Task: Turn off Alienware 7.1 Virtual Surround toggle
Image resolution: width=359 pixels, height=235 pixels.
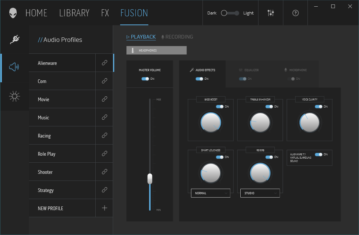Action: 319,155
